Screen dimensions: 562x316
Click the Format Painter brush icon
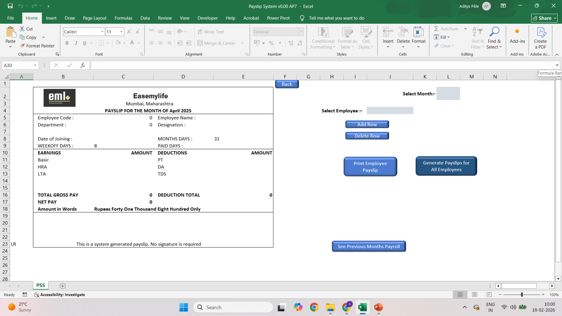pos(23,46)
